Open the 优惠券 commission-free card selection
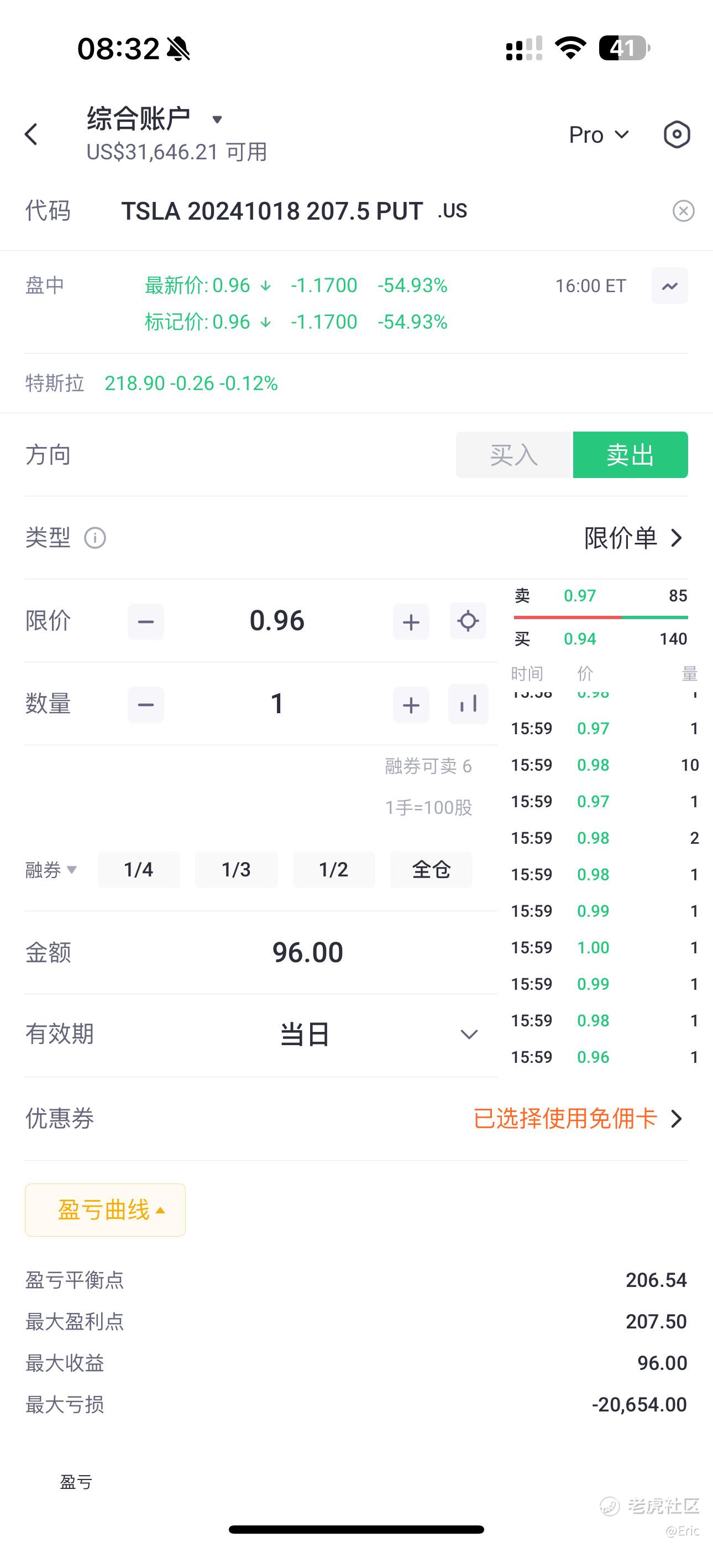The width and height of the screenshot is (713, 1547). tap(578, 1118)
